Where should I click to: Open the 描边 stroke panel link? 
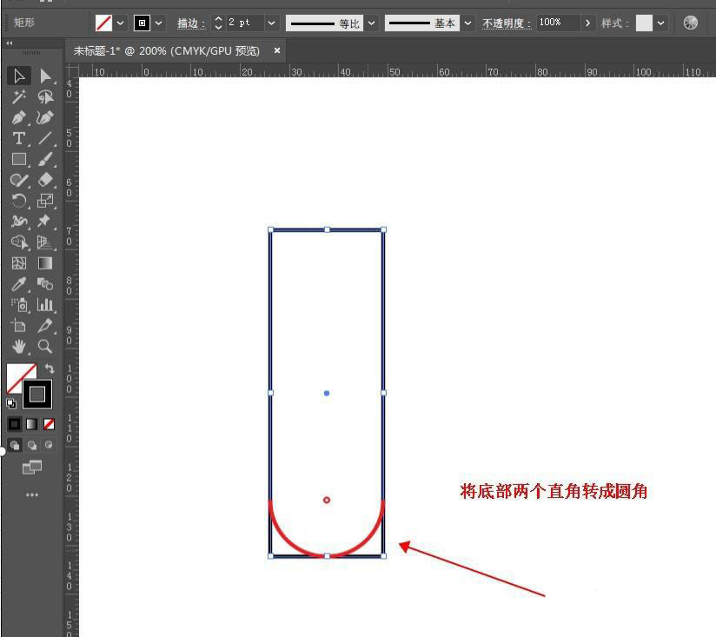pos(191,23)
